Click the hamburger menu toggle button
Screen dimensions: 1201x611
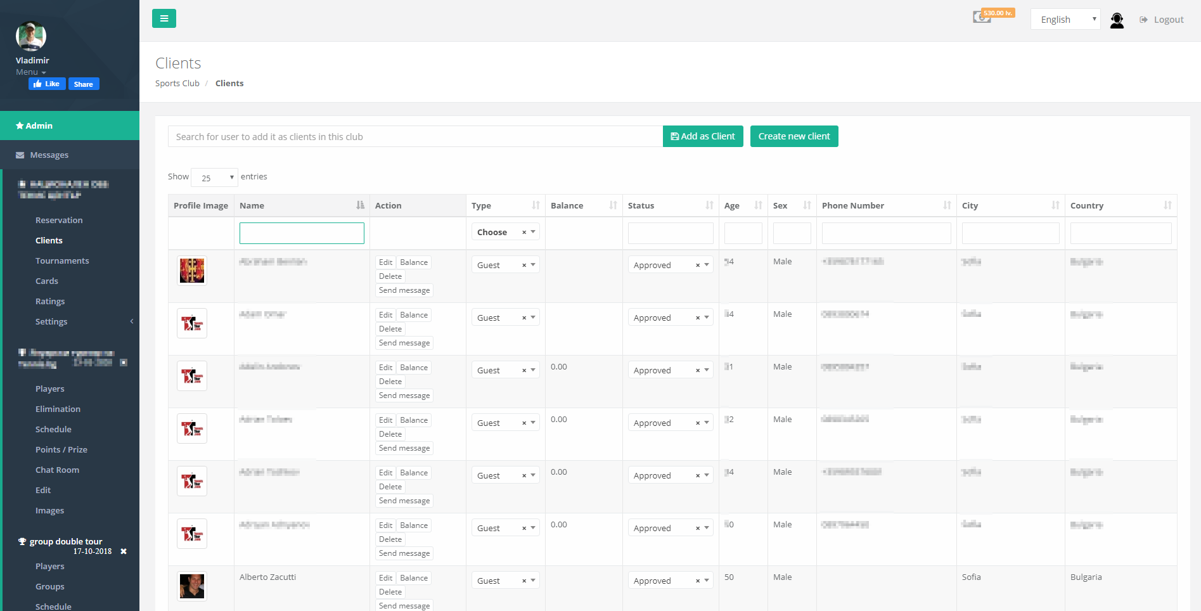pyautogui.click(x=164, y=18)
